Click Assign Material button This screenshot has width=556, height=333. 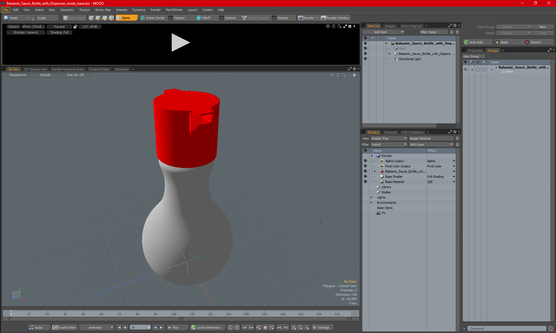point(431,138)
